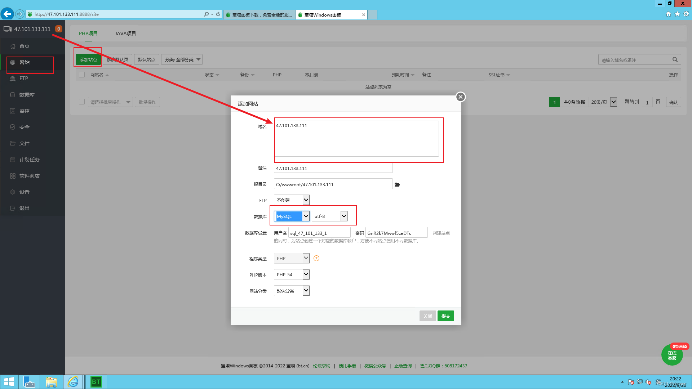
Task: Click the BT panel icon in taskbar
Action: click(x=96, y=382)
